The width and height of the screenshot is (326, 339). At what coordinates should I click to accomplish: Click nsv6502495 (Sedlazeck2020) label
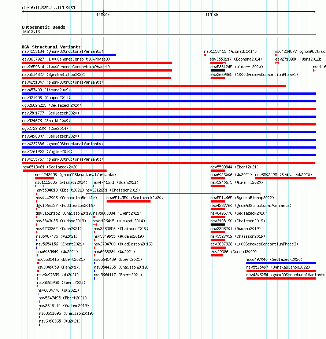click(284, 175)
